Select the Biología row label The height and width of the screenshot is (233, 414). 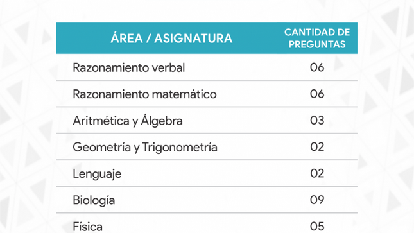pos(94,200)
